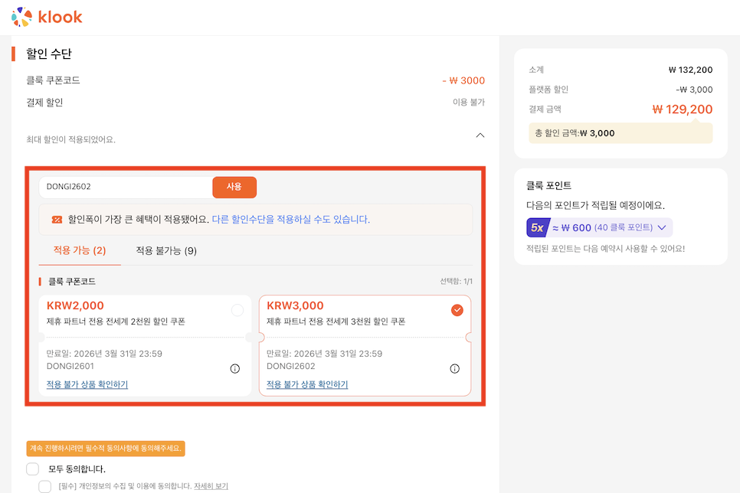Image resolution: width=740 pixels, height=493 pixels.
Task: Open 적용 불가 상품 확인하기 under DONGI2601
Action: 87,384
